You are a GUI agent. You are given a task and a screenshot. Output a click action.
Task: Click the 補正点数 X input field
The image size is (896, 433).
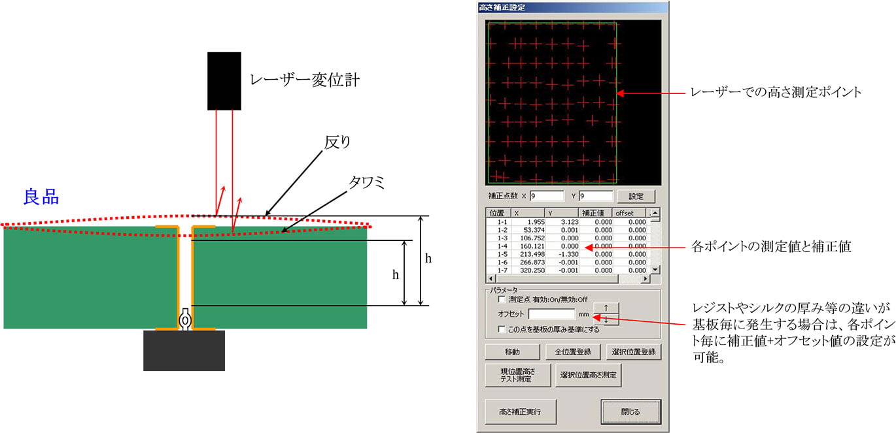pos(546,196)
